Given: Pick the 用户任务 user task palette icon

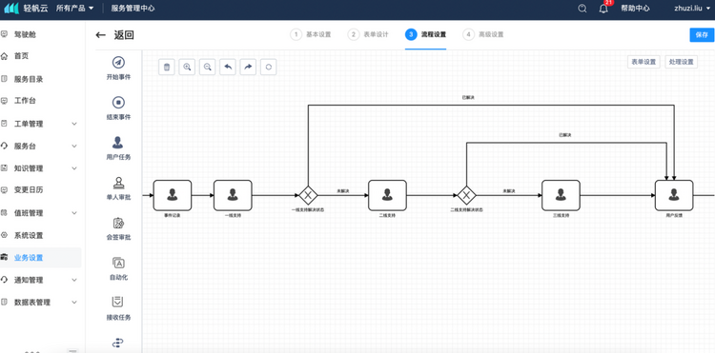Looking at the screenshot, I should (118, 143).
